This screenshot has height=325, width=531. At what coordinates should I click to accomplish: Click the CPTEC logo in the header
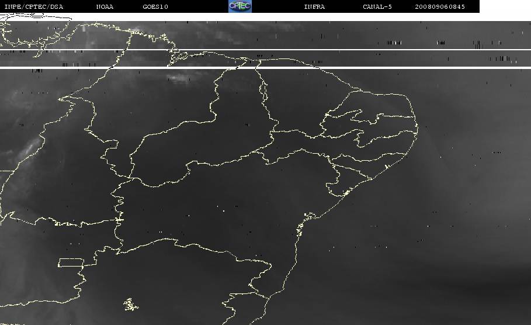pyautogui.click(x=240, y=6)
